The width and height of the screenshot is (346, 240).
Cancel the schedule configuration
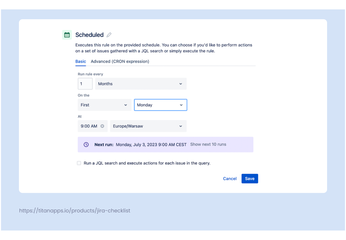click(x=230, y=179)
